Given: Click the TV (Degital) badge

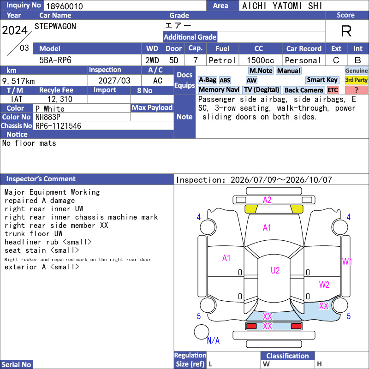Looking at the screenshot, I should [x=262, y=90].
